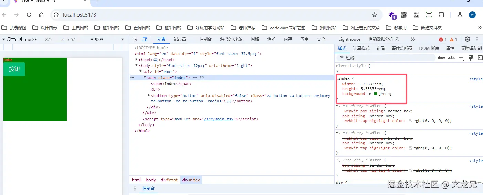Open the 工具网站 bookmark folder

coord(76,28)
